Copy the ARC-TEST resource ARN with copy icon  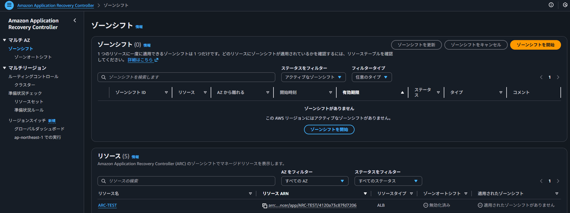coord(265,206)
